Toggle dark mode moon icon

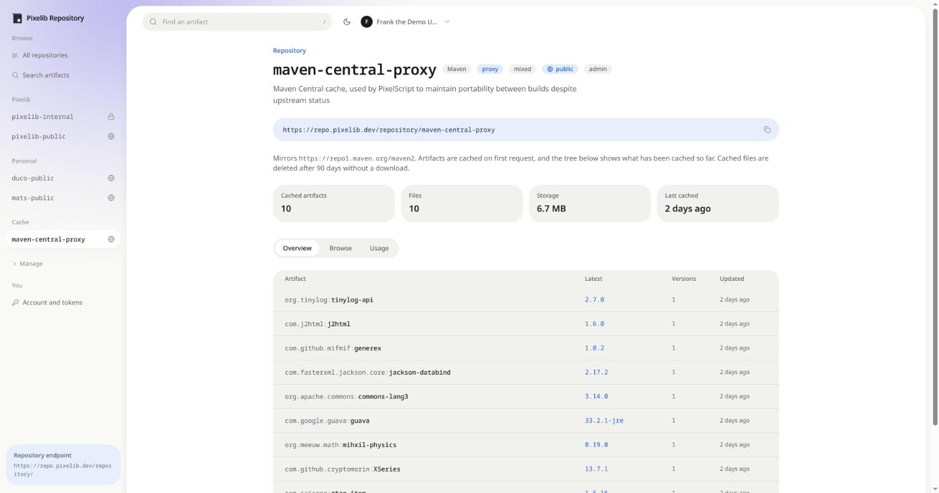[347, 21]
